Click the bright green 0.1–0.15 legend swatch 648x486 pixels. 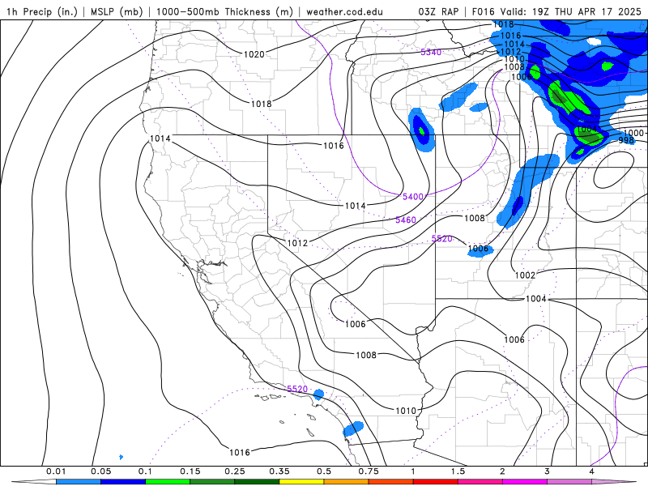click(168, 482)
